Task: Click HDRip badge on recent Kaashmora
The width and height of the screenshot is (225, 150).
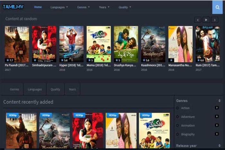Action: coord(46,115)
